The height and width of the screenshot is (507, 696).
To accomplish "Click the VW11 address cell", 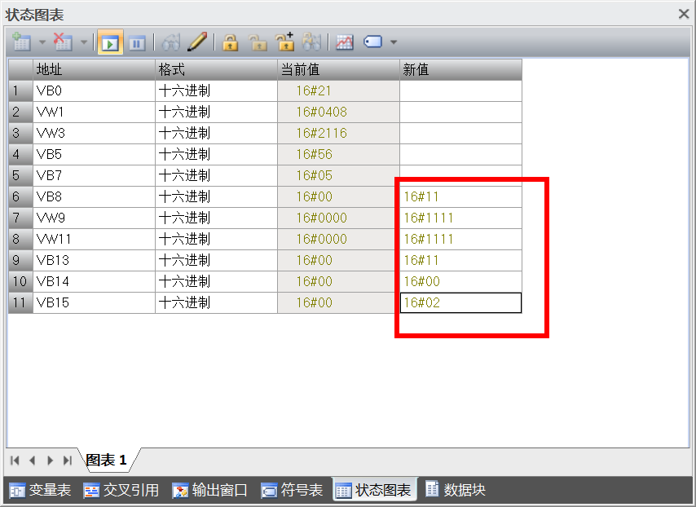I will 94,240.
